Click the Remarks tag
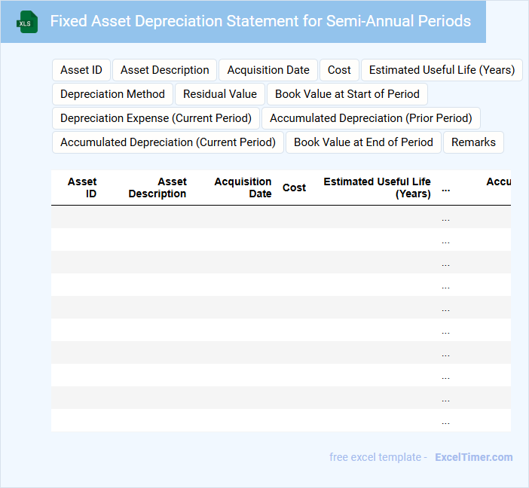Viewport: 529px width, 488px height. pyautogui.click(x=473, y=142)
